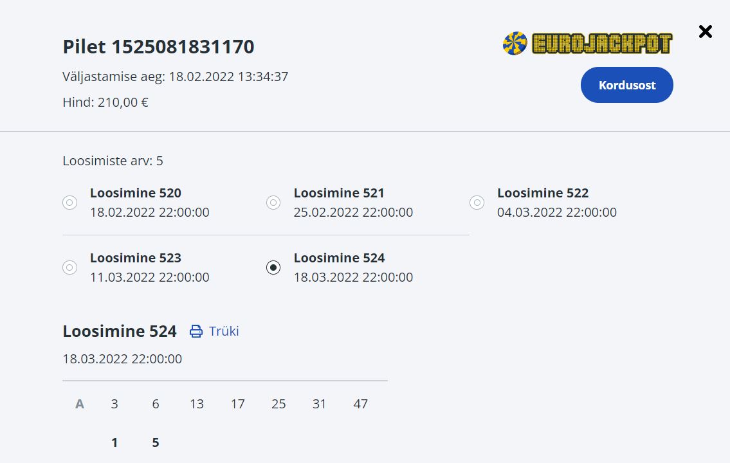Select the Loosimine 524 radio button
730x463 pixels.
point(273,268)
